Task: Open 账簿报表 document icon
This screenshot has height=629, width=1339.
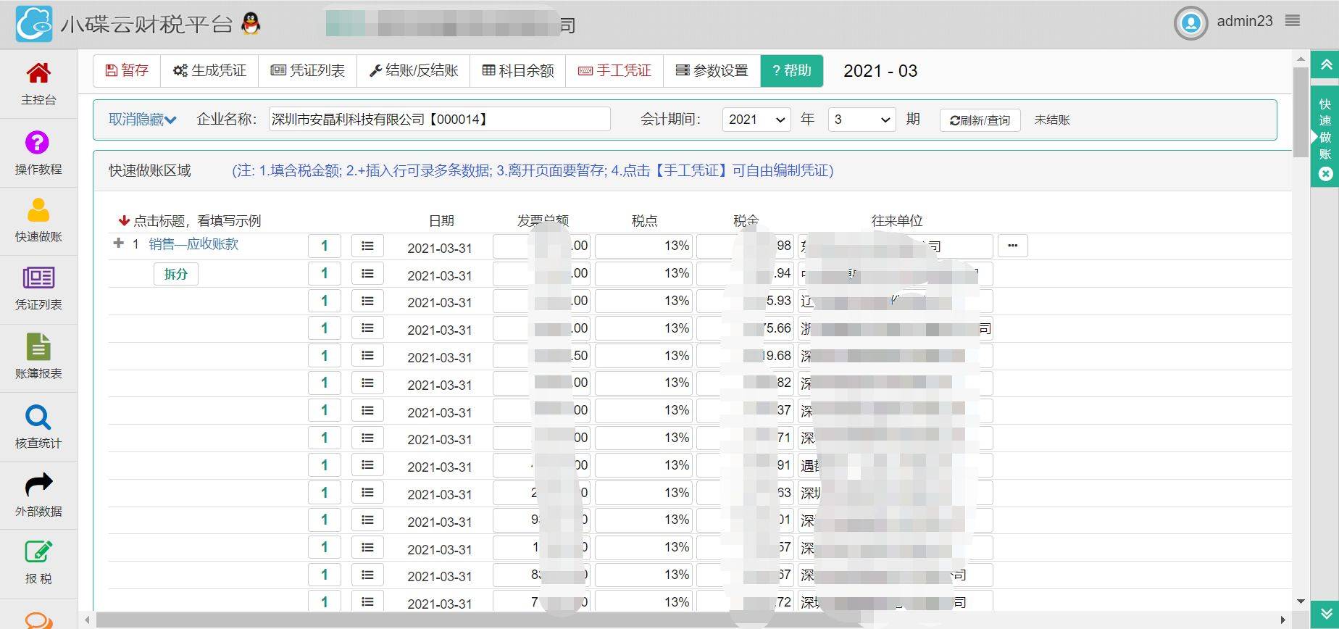Action: [38, 348]
